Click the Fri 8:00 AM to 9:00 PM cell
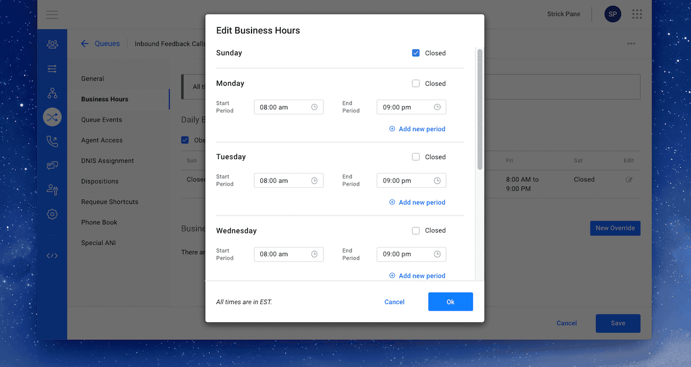 tap(522, 184)
